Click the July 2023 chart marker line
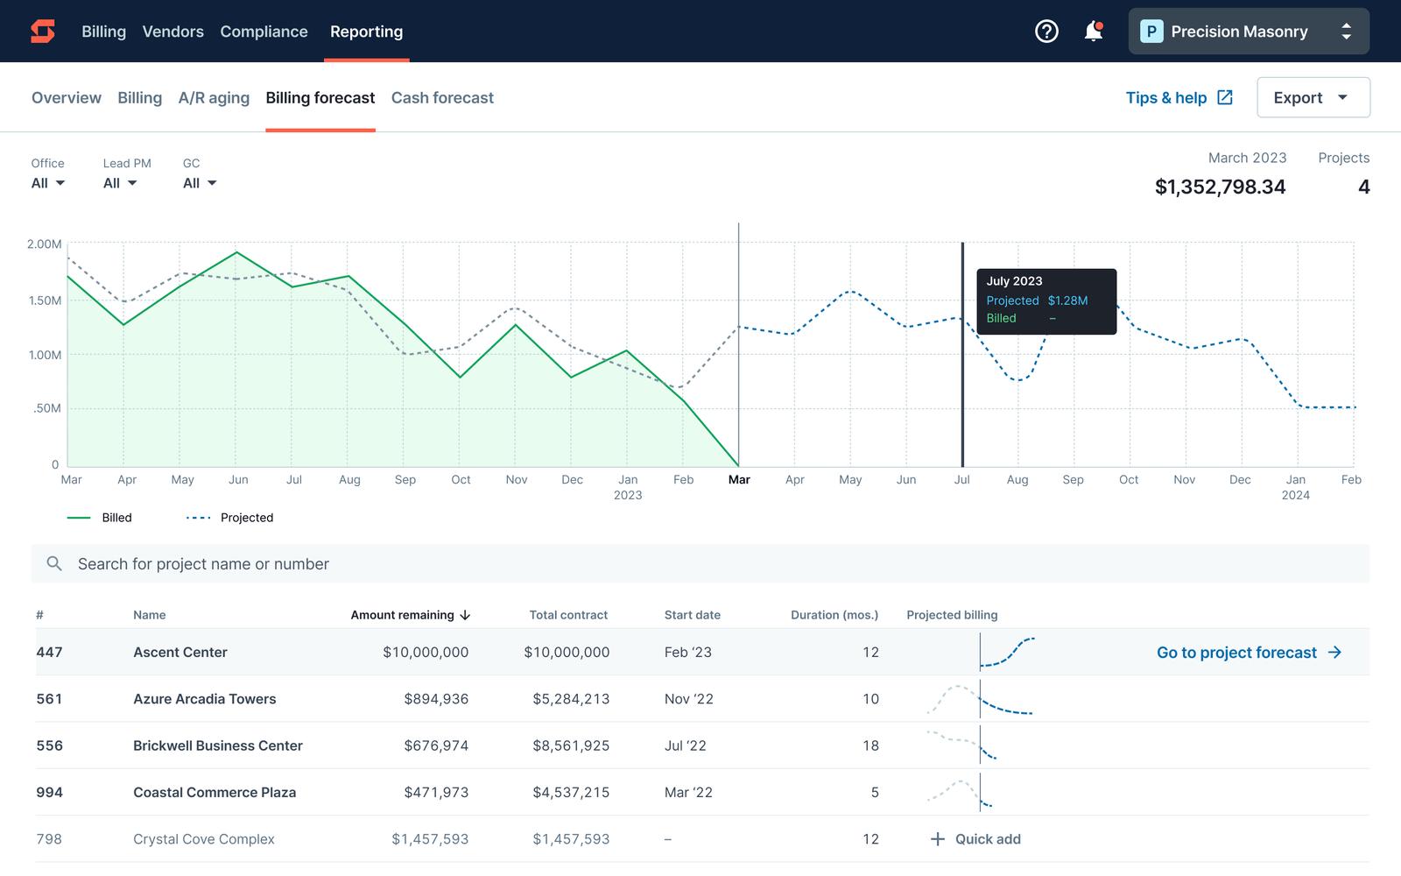 pos(962,394)
